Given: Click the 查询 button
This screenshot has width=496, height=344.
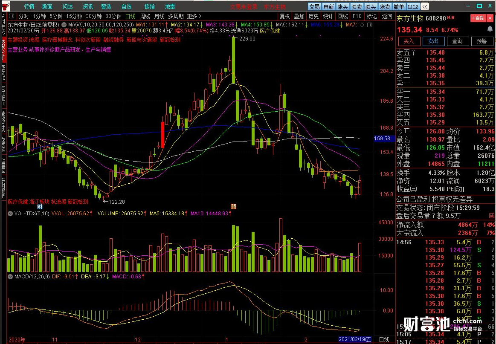Looking at the screenshot, I should click(x=458, y=41).
